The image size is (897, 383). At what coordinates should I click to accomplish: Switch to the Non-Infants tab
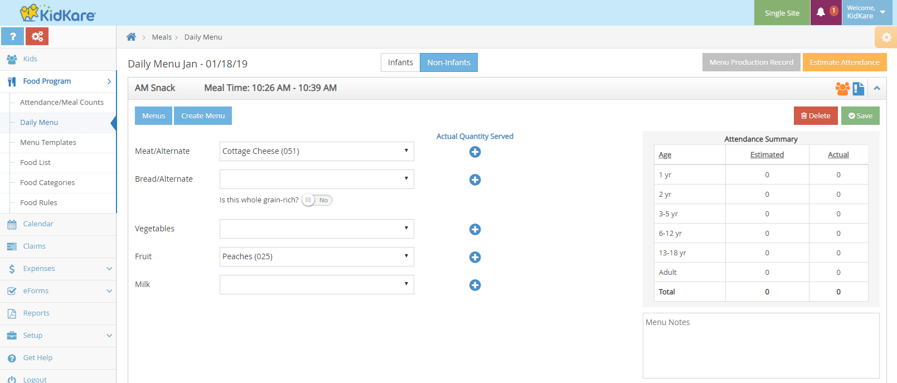(x=449, y=62)
